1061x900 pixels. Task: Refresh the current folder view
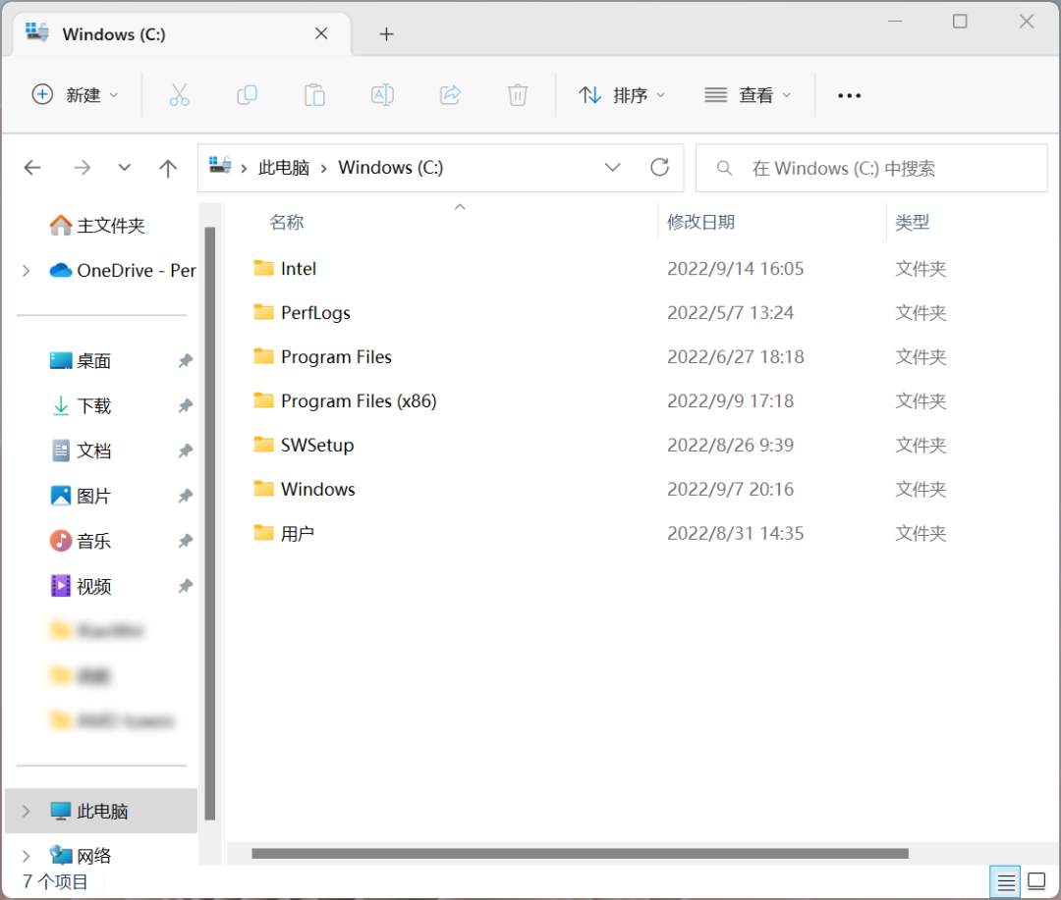[660, 168]
